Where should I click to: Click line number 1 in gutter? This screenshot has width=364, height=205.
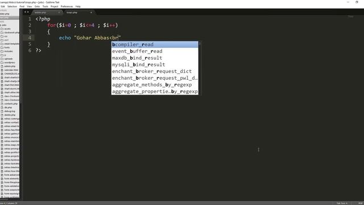click(30, 19)
